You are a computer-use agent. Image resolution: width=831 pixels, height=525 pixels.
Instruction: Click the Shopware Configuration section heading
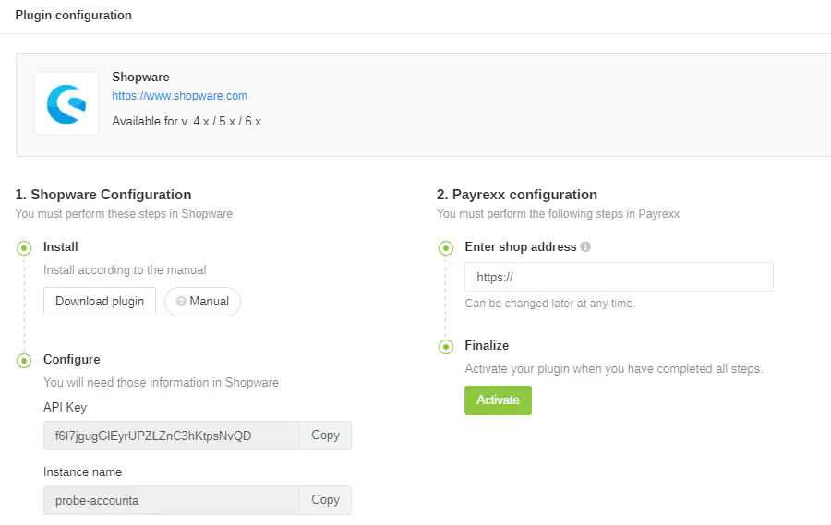coord(103,195)
